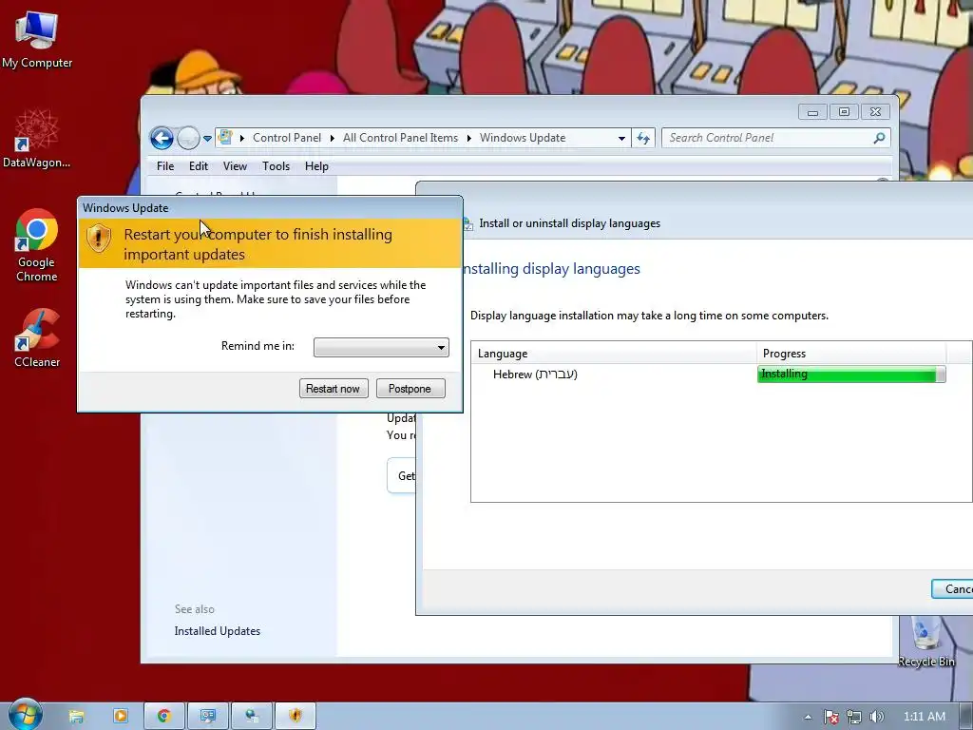Screen dimensions: 973x730
Task: Open the DataWagon desktop shortcut
Action: [37, 139]
